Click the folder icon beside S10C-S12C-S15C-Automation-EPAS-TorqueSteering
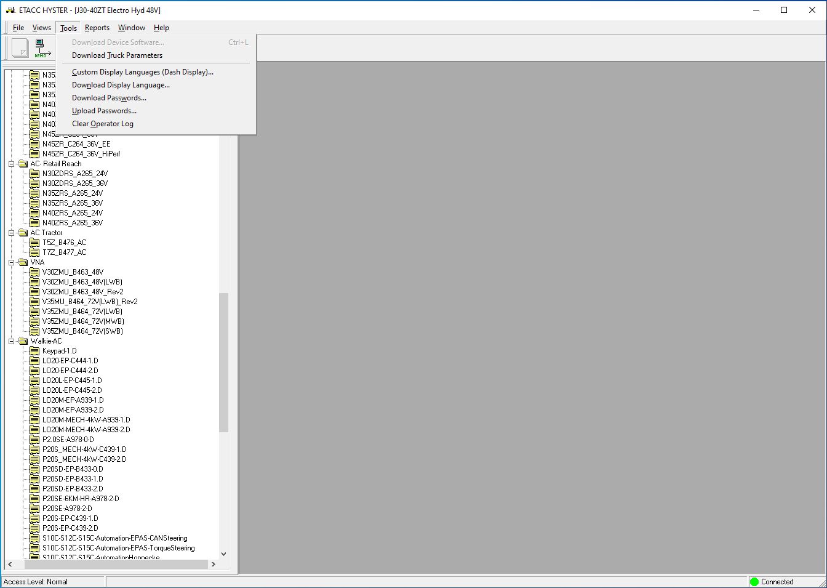 coord(35,548)
